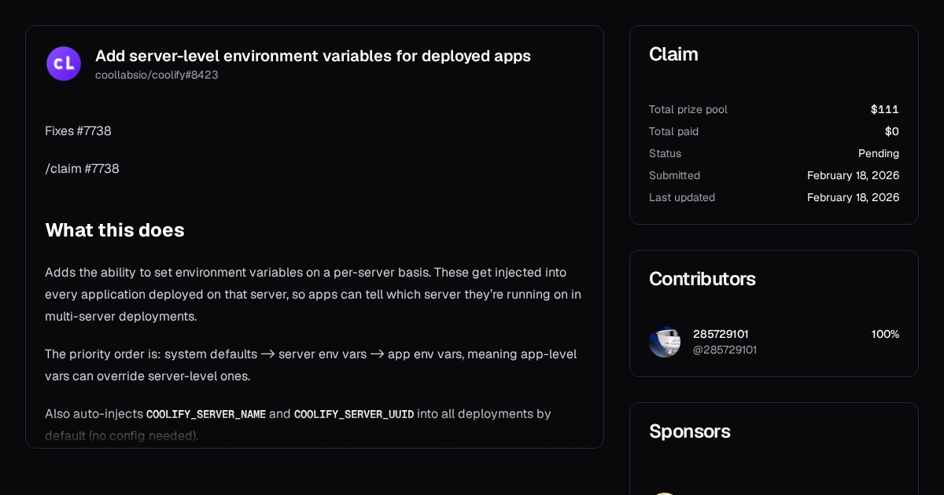Click the Total paid label

pos(673,131)
